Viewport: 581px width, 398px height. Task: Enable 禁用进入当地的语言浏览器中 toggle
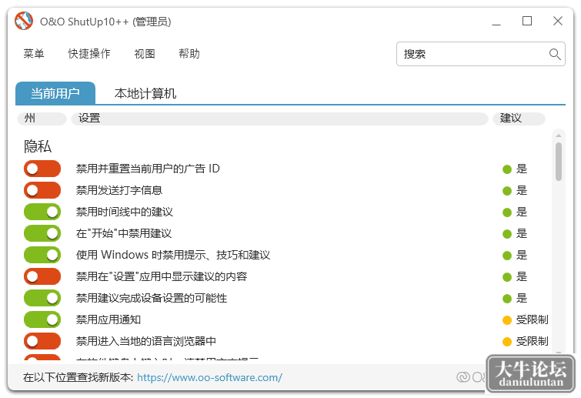click(x=42, y=340)
